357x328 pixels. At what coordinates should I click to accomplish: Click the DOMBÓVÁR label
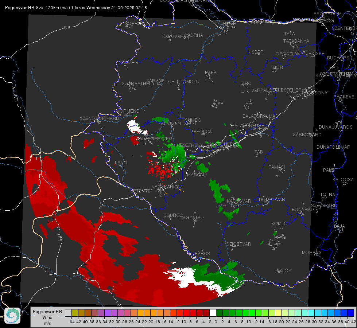(x=272, y=200)
